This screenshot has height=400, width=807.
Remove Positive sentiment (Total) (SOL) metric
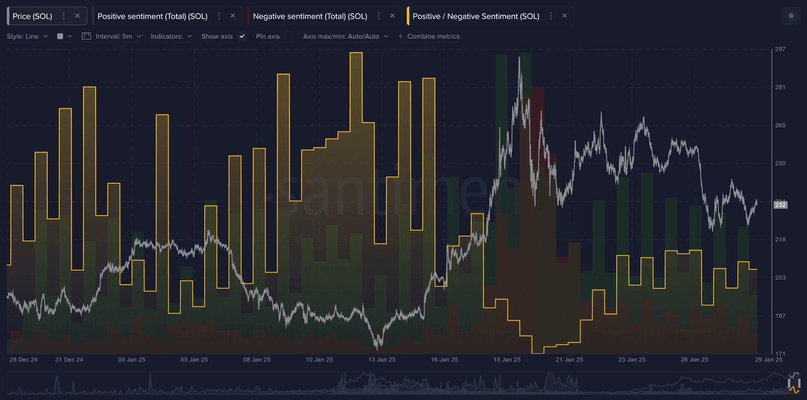click(233, 16)
